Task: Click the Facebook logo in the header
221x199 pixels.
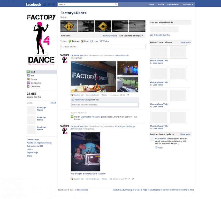Action: pos(33,4)
